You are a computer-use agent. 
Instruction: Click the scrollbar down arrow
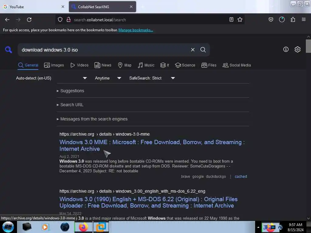tap(308, 218)
